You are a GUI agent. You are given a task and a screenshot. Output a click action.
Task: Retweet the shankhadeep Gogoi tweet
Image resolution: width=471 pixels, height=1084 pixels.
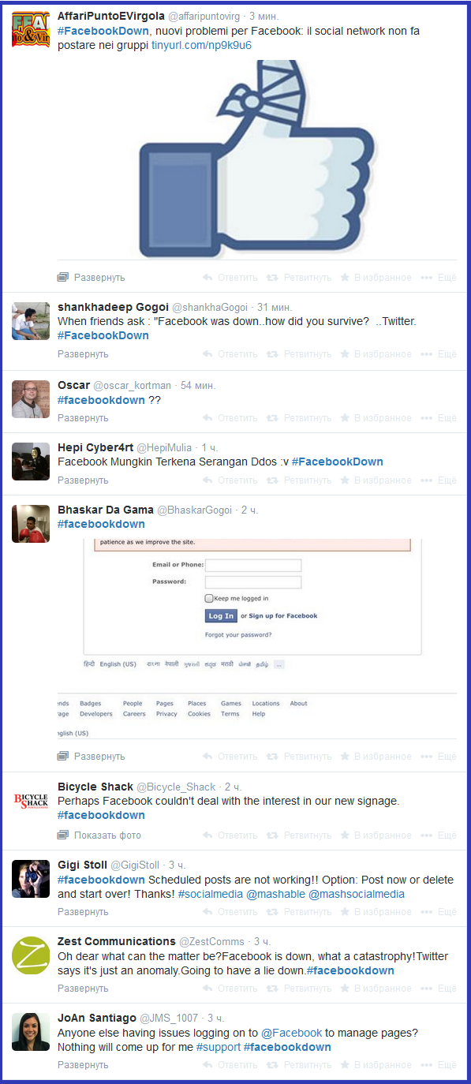point(272,354)
